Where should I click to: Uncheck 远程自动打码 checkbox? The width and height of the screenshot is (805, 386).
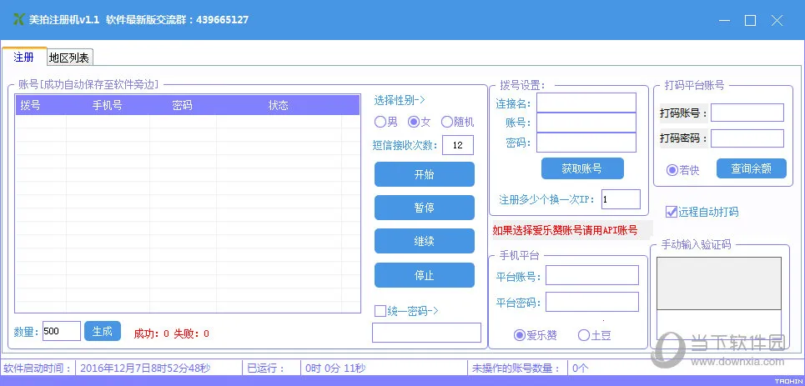click(x=671, y=212)
